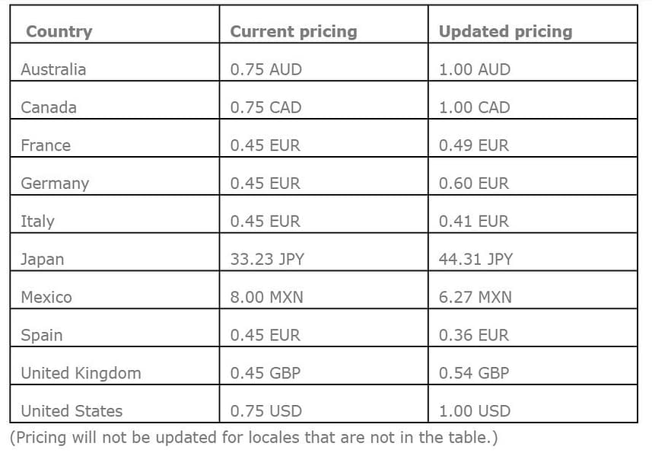Select the Australia country cell
The height and width of the screenshot is (453, 652).
coord(53,69)
